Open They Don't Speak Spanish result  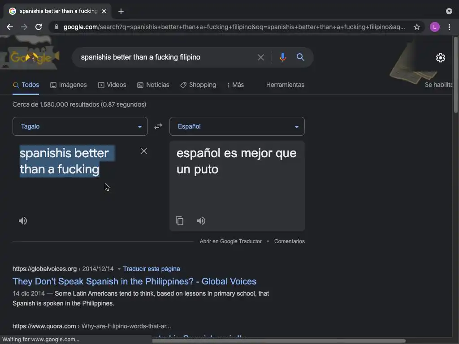pyautogui.click(x=134, y=281)
